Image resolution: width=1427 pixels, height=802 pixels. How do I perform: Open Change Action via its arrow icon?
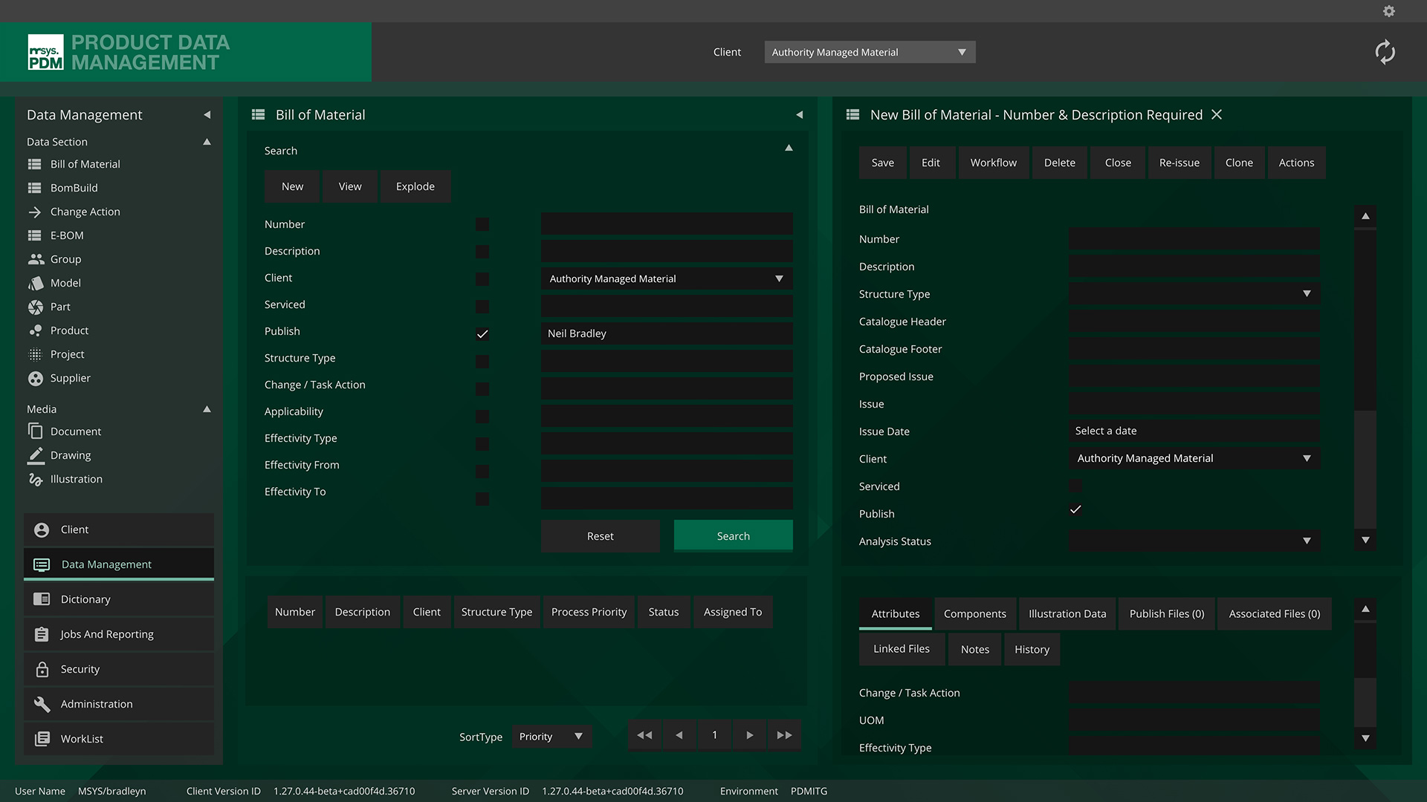35,212
